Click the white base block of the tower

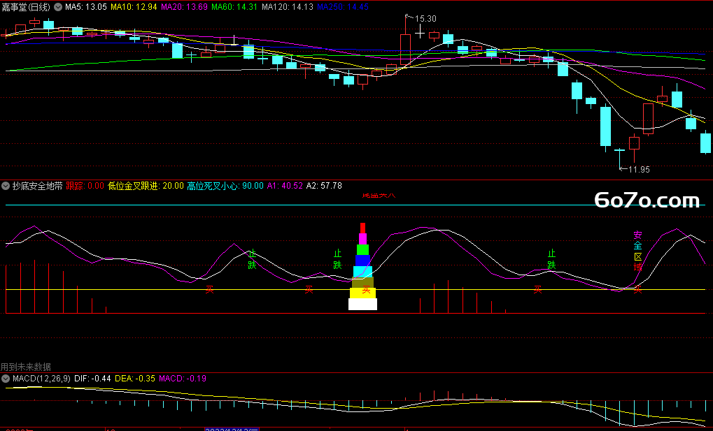click(362, 305)
